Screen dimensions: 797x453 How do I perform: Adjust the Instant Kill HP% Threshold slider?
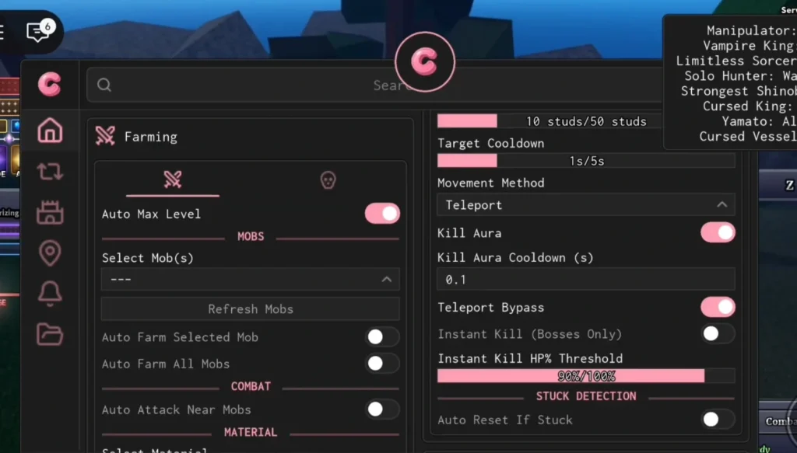tap(586, 376)
